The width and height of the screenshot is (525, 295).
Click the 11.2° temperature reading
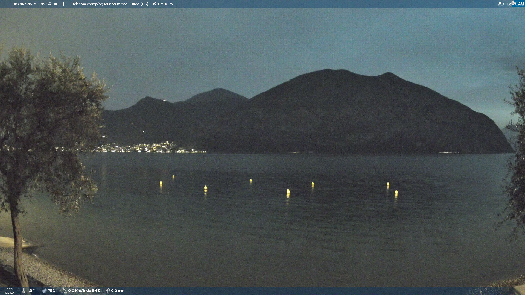(x=31, y=291)
